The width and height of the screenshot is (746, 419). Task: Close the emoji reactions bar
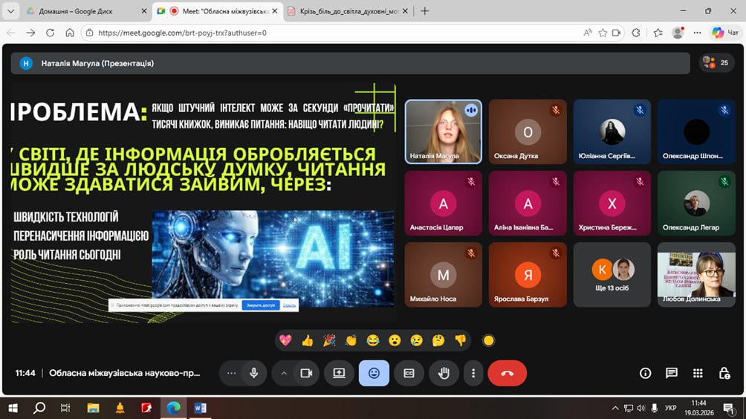tap(374, 373)
